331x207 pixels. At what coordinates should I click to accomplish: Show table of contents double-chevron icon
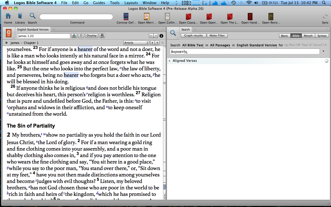(6, 43)
